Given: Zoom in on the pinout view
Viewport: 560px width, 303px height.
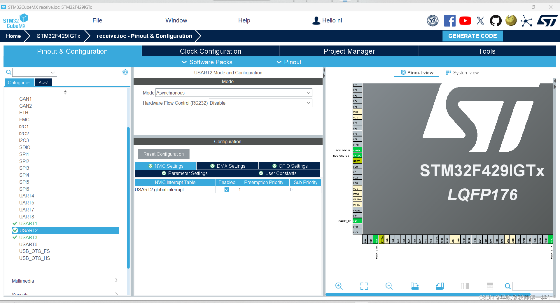Looking at the screenshot, I should pyautogui.click(x=339, y=286).
